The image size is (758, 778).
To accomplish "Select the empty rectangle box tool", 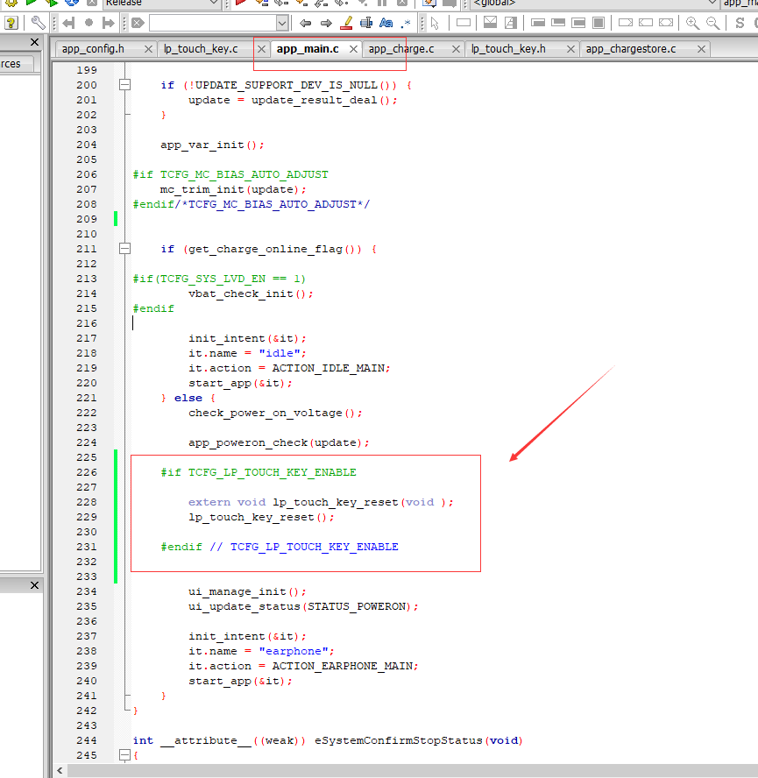I will pyautogui.click(x=464, y=22).
